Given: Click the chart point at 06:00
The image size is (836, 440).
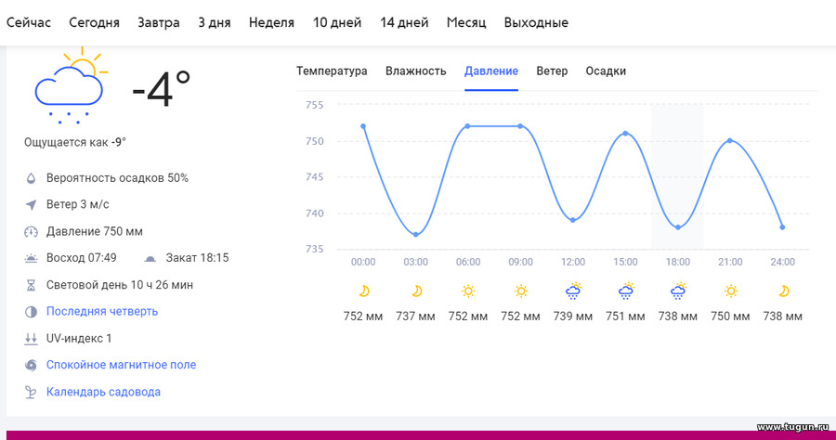Looking at the screenshot, I should pyautogui.click(x=467, y=126).
